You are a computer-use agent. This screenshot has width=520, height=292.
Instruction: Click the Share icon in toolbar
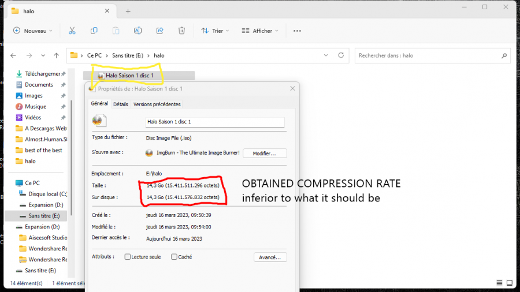[160, 31]
